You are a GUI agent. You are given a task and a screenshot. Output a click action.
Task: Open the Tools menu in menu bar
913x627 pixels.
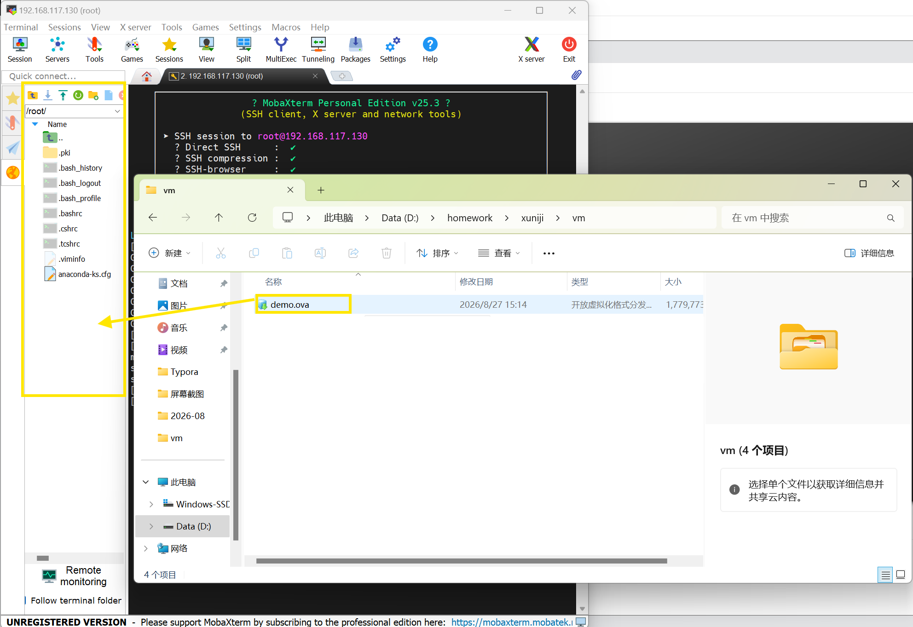coord(172,27)
